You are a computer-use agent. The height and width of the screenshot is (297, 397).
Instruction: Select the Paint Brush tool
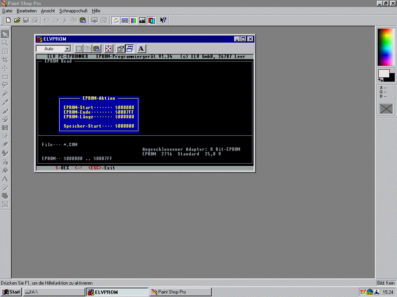pyautogui.click(x=5, y=111)
